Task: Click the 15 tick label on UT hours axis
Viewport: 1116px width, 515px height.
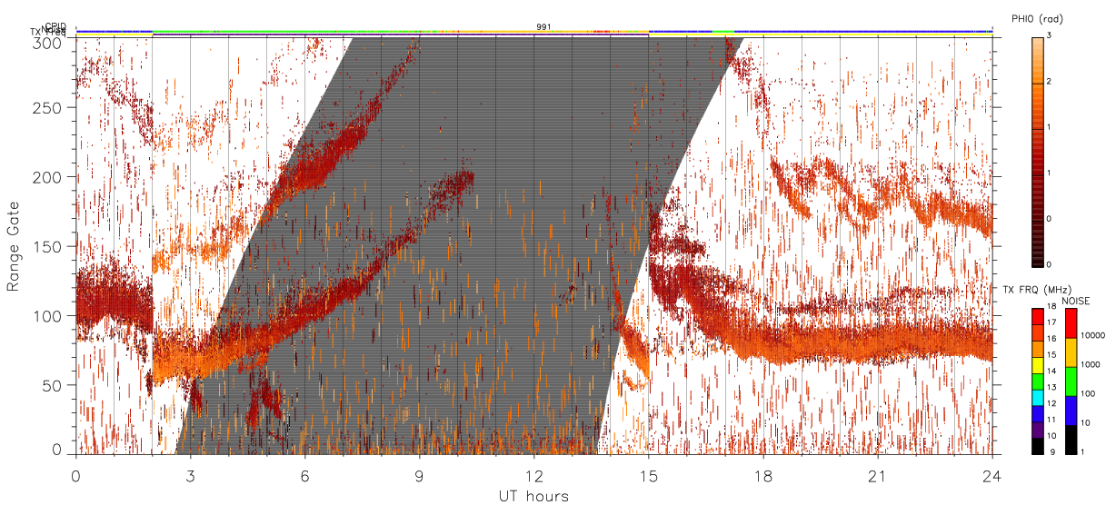Action: pyautogui.click(x=648, y=476)
